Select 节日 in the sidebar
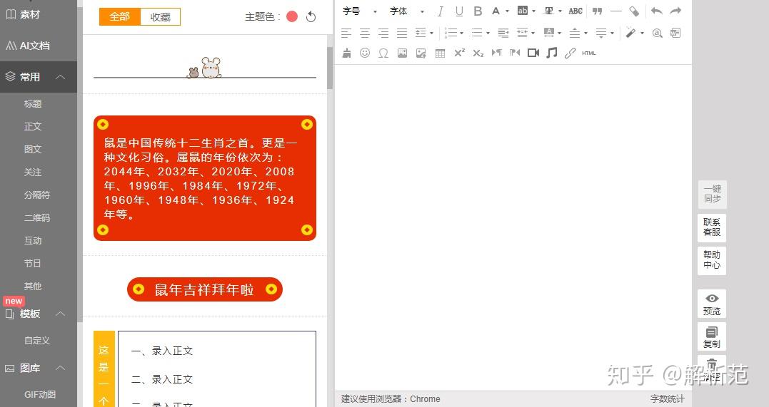 click(x=33, y=264)
